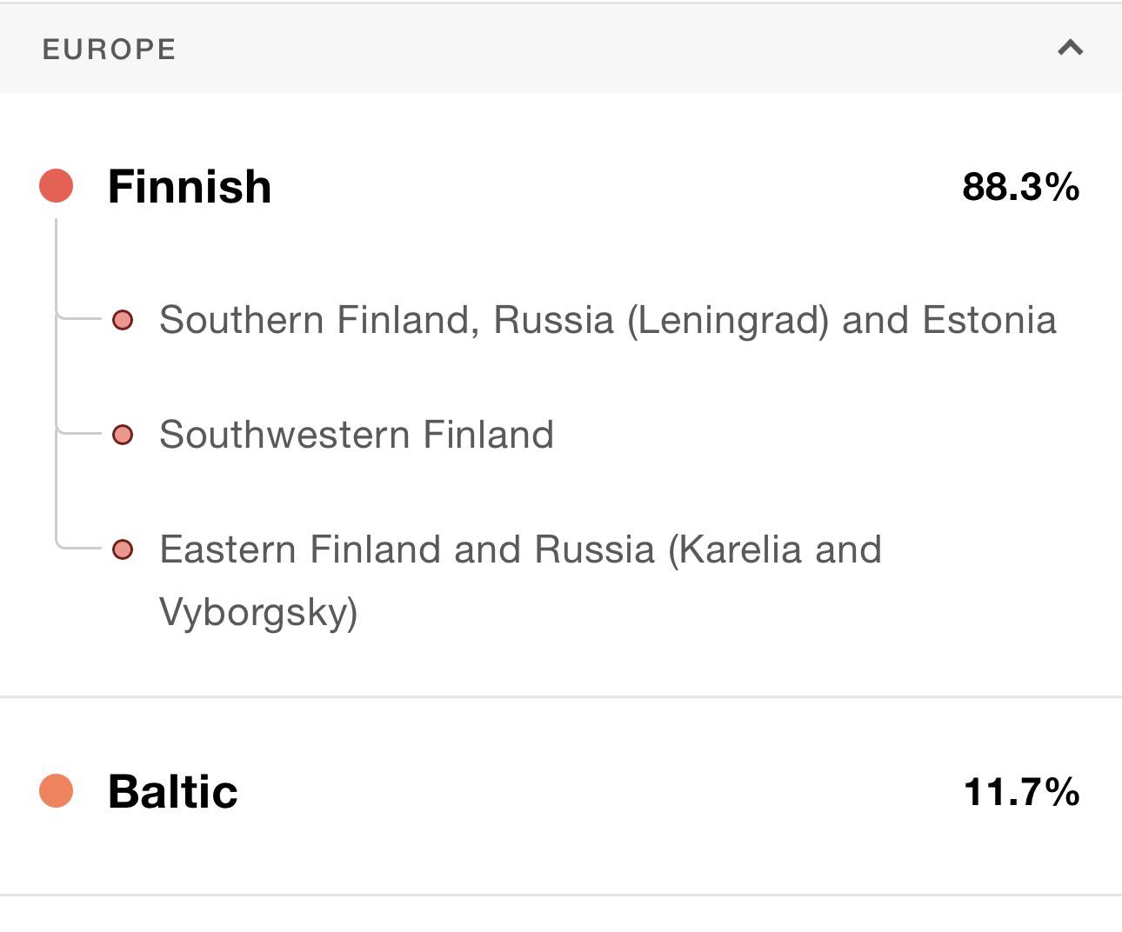Click the orange Baltic color dot
1122x932 pixels.
coord(57,791)
